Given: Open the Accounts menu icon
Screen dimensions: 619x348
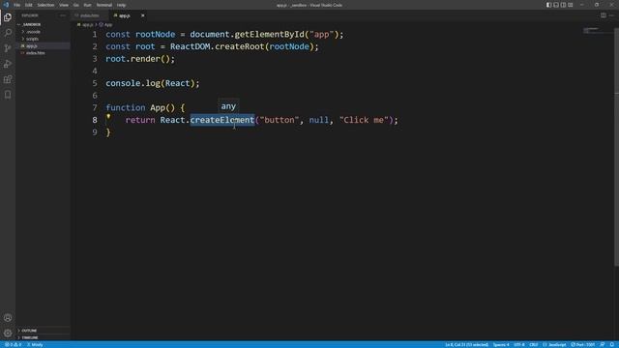Looking at the screenshot, I should (x=8, y=318).
